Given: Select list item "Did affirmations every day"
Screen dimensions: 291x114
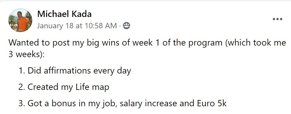Looking at the screenshot, I should 75,71.
